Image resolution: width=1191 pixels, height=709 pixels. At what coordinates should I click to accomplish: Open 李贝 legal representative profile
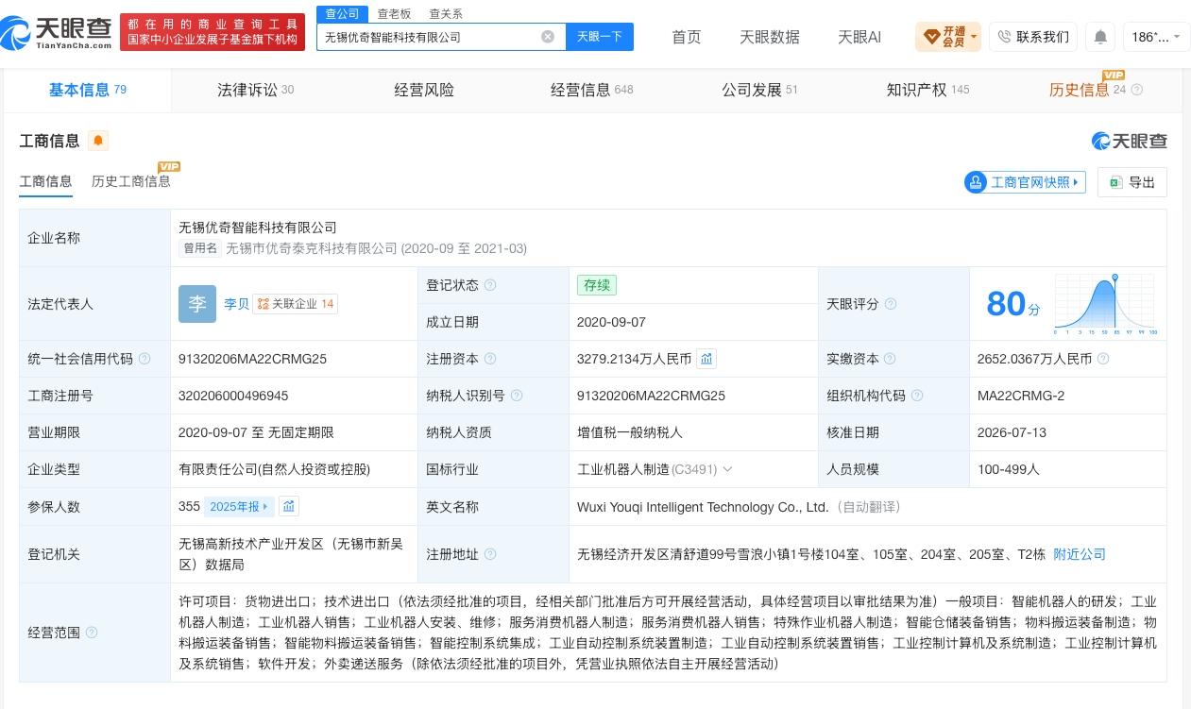[236, 304]
